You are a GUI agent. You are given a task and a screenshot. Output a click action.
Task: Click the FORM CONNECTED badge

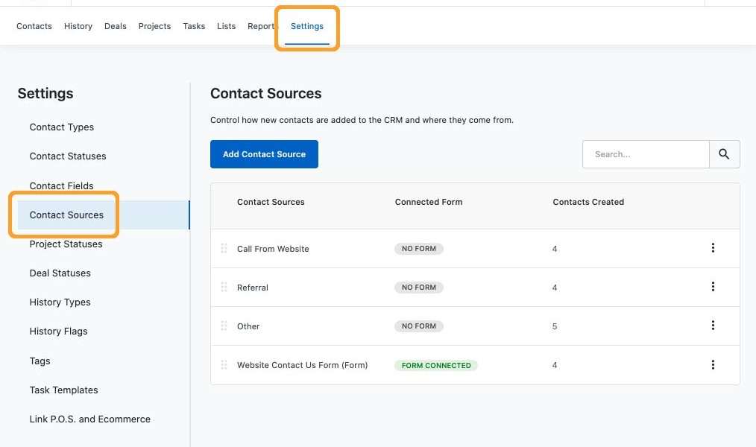436,365
